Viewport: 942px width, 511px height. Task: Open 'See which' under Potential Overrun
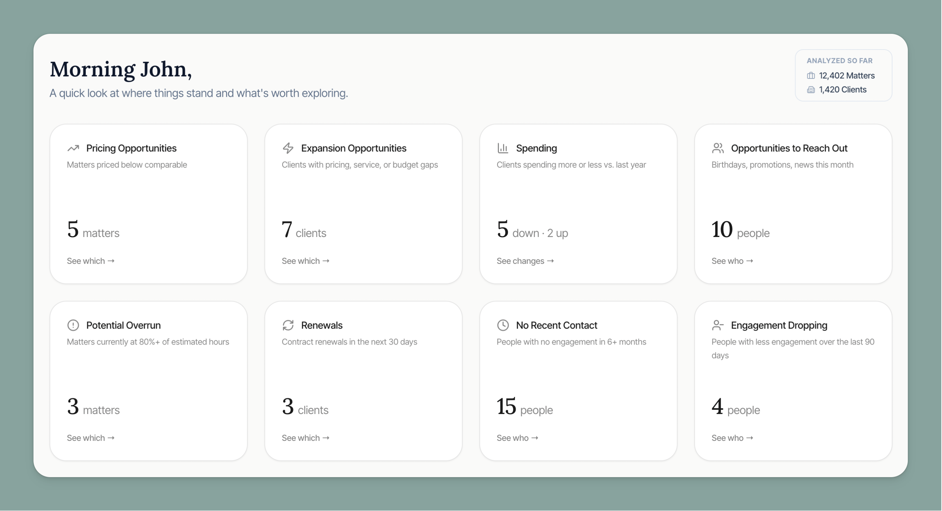tap(90, 438)
